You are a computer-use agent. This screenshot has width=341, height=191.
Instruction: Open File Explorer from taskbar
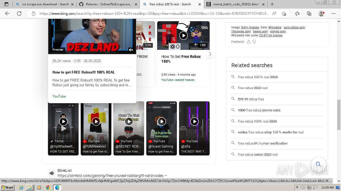point(30,188)
